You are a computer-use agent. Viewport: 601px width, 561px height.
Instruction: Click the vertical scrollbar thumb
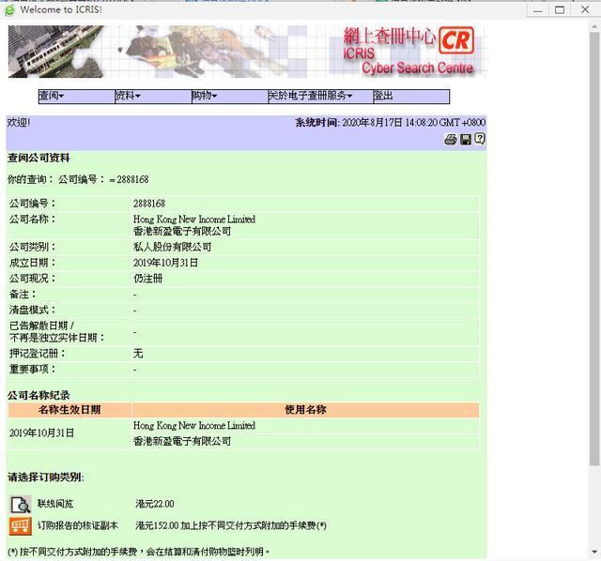594,249
